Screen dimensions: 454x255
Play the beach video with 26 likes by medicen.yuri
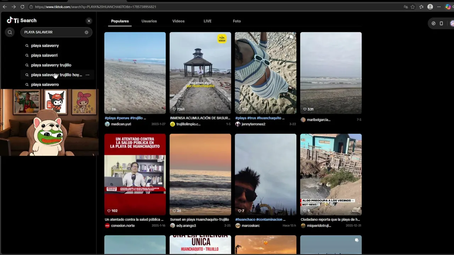(x=135, y=73)
